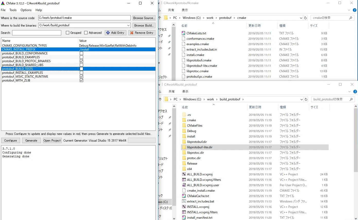Enable the Grouped checkbox in CMake

point(67,33)
